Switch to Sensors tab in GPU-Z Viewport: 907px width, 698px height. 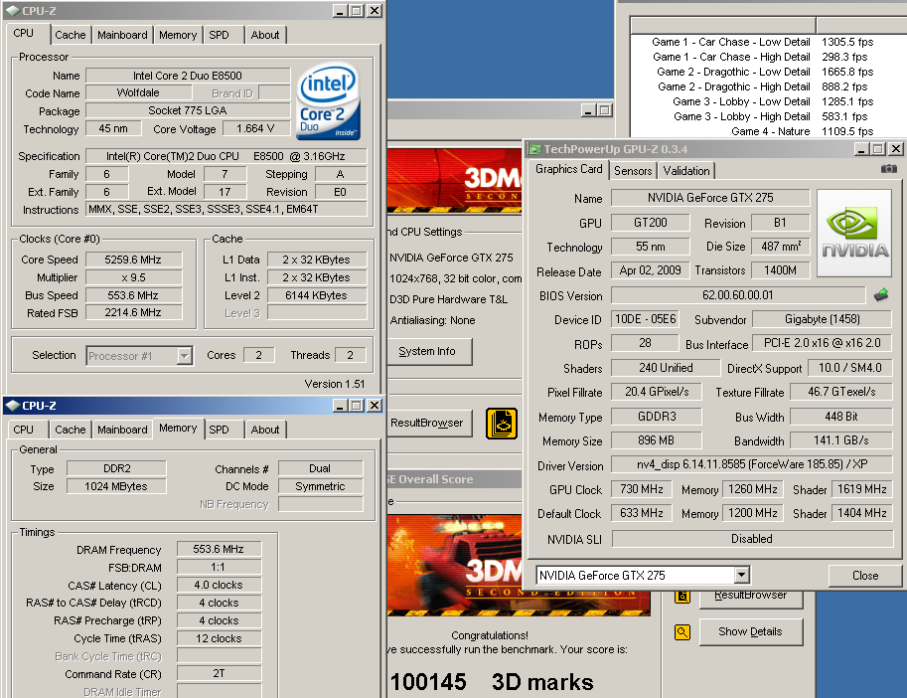[x=633, y=171]
